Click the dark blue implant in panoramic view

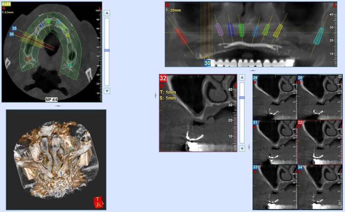pos(230,29)
